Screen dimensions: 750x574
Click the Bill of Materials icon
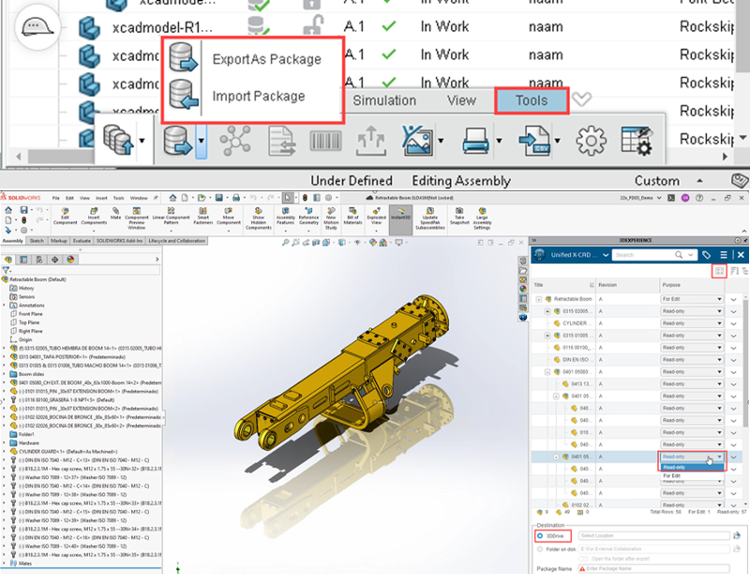pos(352,216)
